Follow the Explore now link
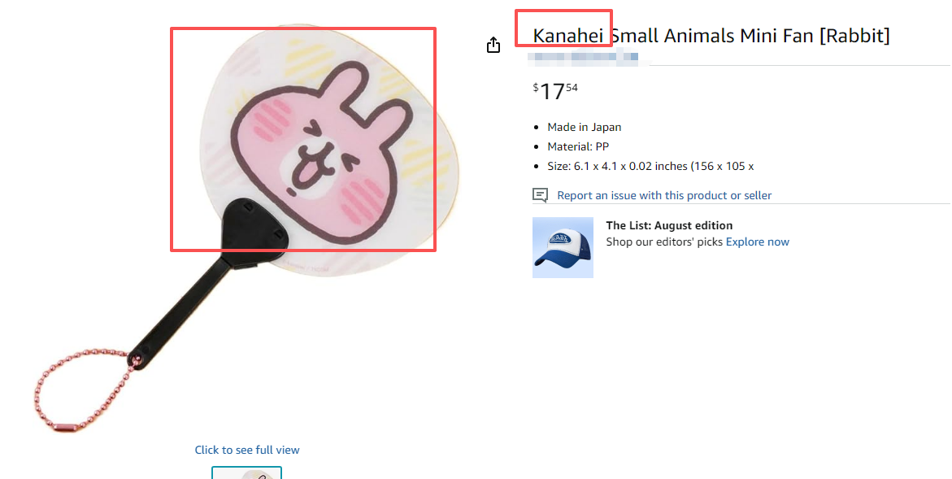952x479 pixels. tap(757, 242)
